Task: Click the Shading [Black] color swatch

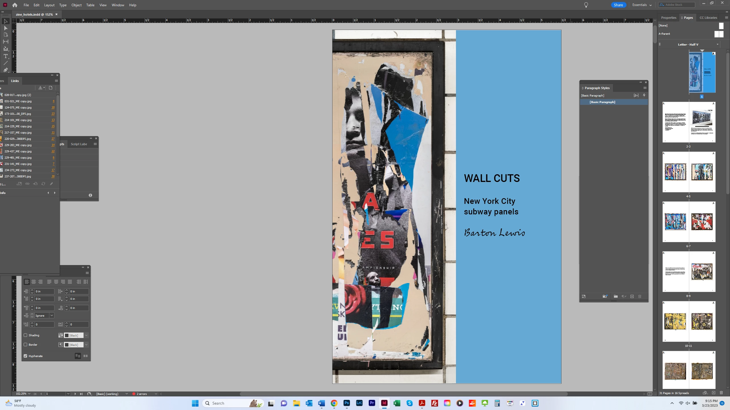Action: pos(67,335)
